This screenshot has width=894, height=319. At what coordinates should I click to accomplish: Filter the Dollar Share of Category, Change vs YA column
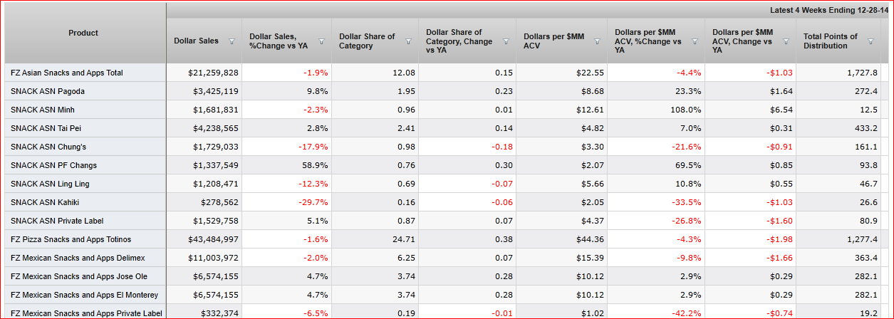click(x=506, y=41)
